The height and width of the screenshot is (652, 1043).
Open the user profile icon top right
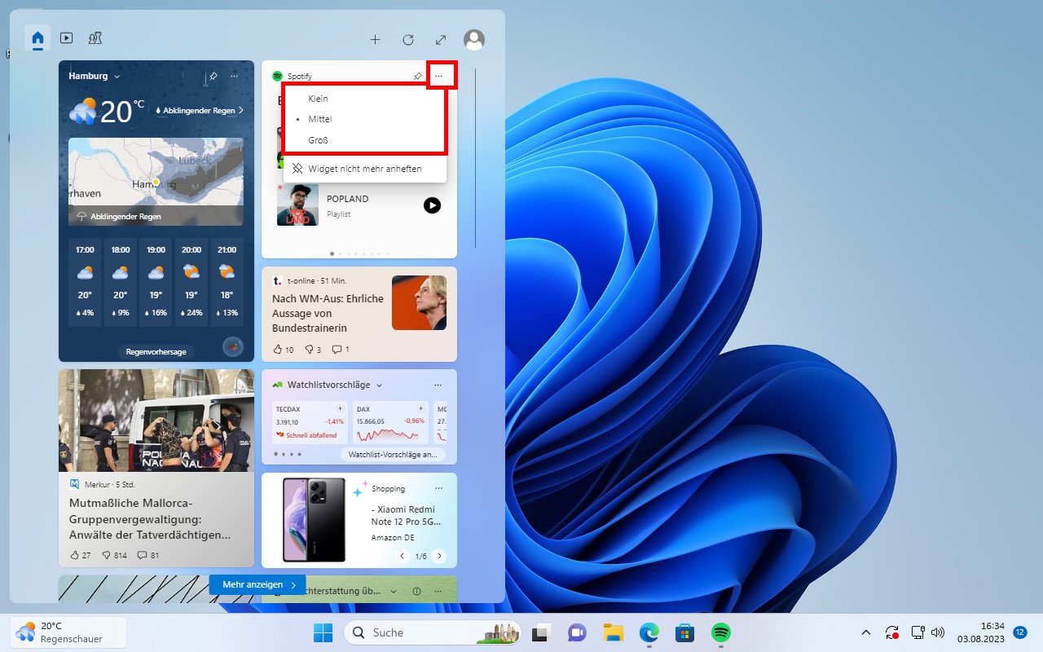tap(473, 39)
